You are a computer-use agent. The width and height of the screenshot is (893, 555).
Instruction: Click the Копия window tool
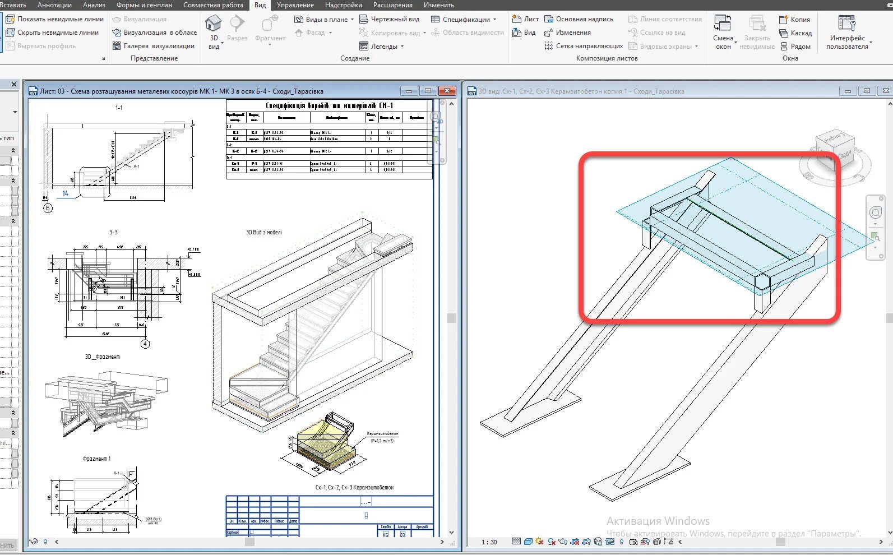point(794,19)
